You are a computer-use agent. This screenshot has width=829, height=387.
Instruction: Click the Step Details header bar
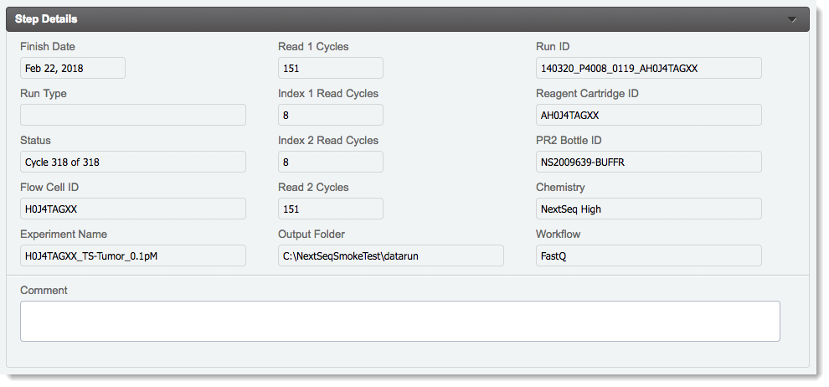[402, 18]
